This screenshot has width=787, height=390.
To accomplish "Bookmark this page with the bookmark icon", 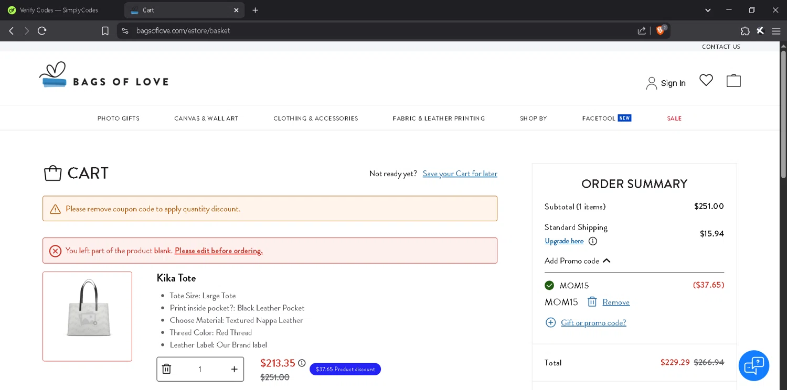I will 105,31.
